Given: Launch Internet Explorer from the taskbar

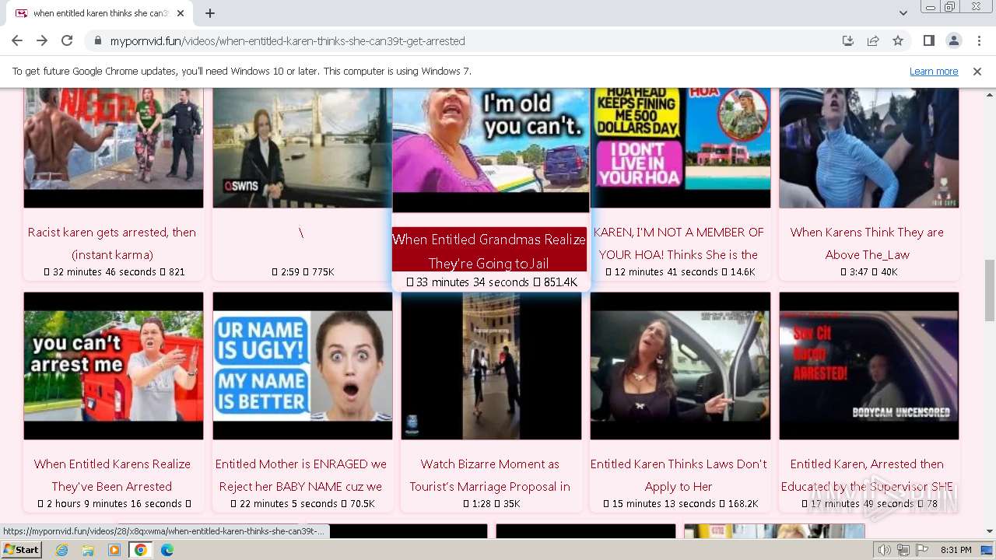Looking at the screenshot, I should (x=61, y=550).
